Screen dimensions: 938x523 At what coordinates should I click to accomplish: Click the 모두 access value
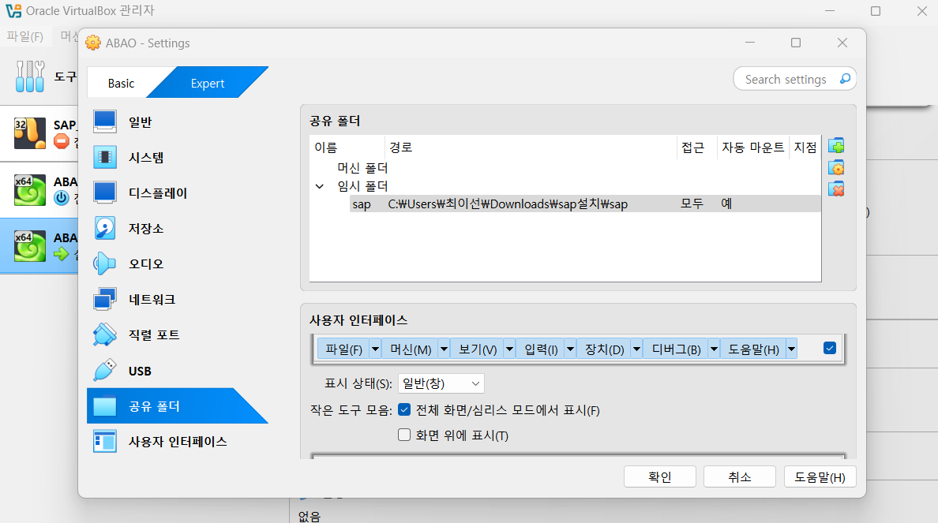point(692,204)
